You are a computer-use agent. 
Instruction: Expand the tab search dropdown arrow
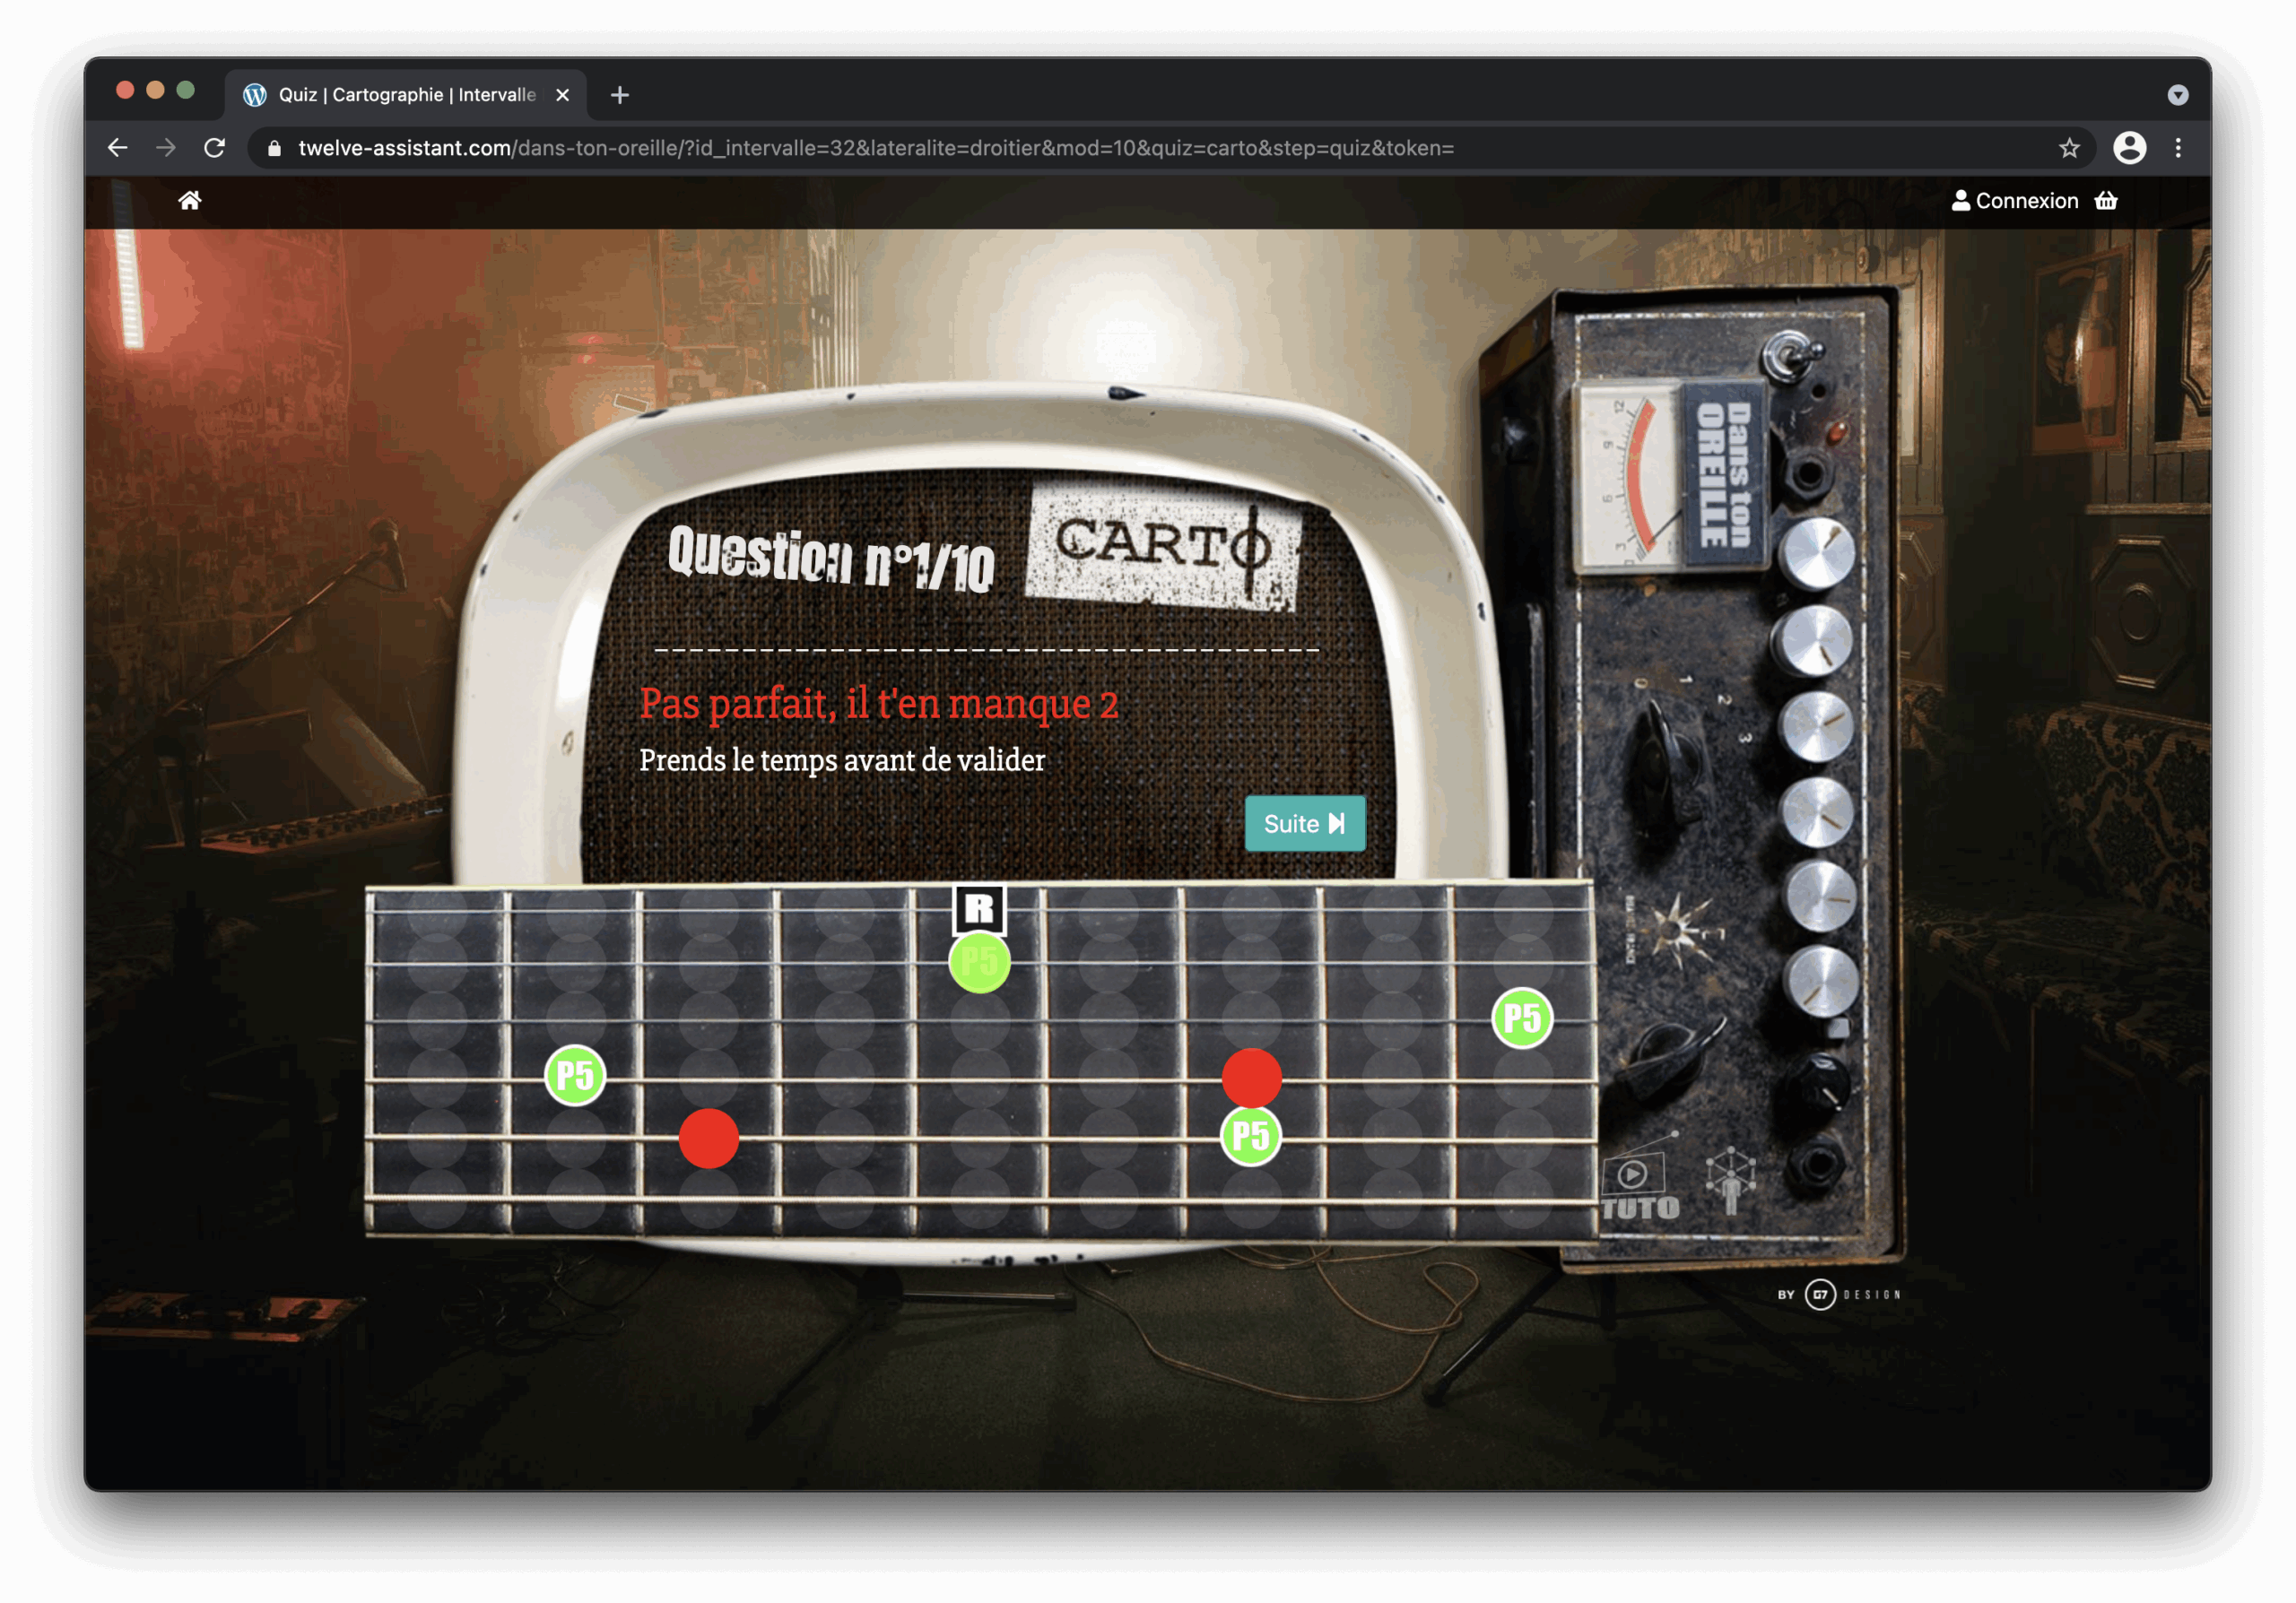pyautogui.click(x=2178, y=95)
